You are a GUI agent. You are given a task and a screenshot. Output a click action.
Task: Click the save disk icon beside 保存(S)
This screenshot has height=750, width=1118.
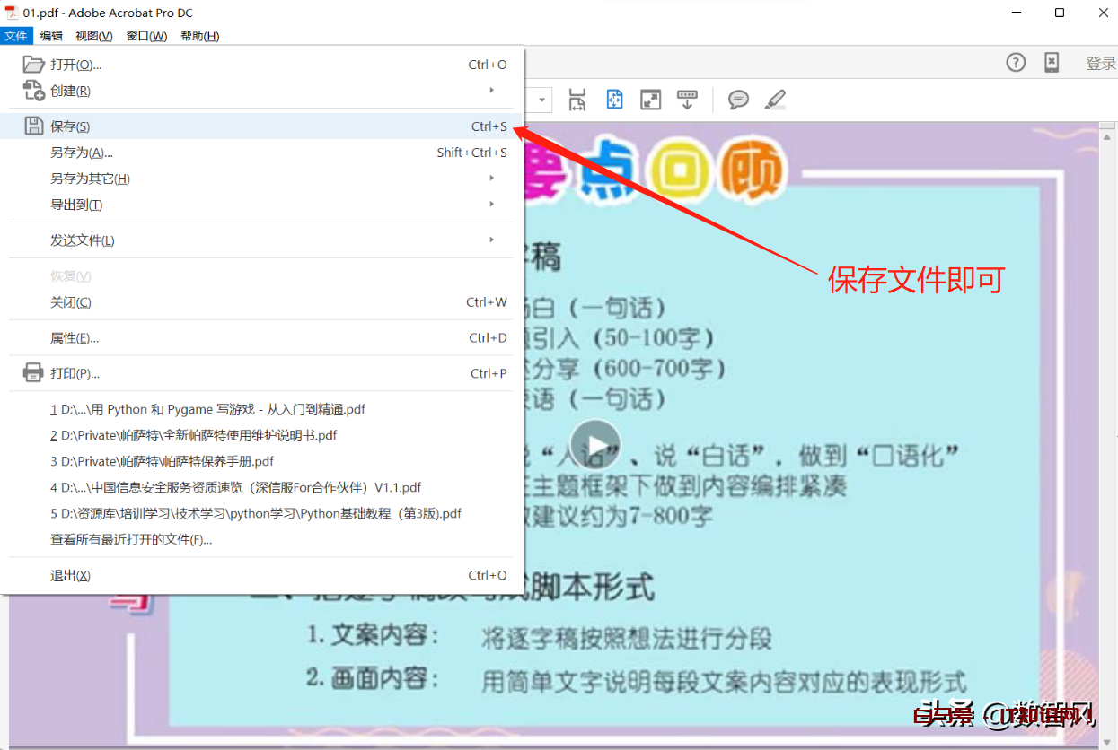32,126
